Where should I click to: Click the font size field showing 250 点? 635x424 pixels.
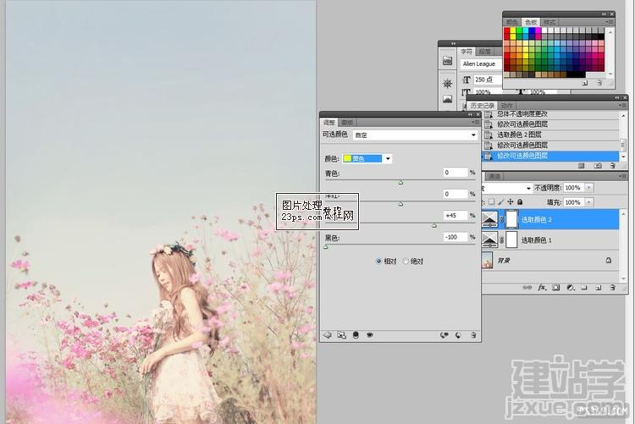point(488,80)
